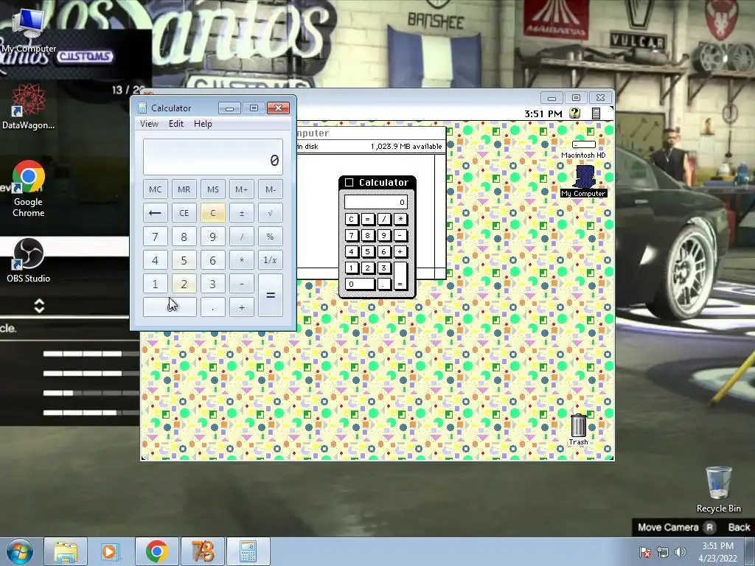Click the Mac Calculator title bar

coord(377,183)
